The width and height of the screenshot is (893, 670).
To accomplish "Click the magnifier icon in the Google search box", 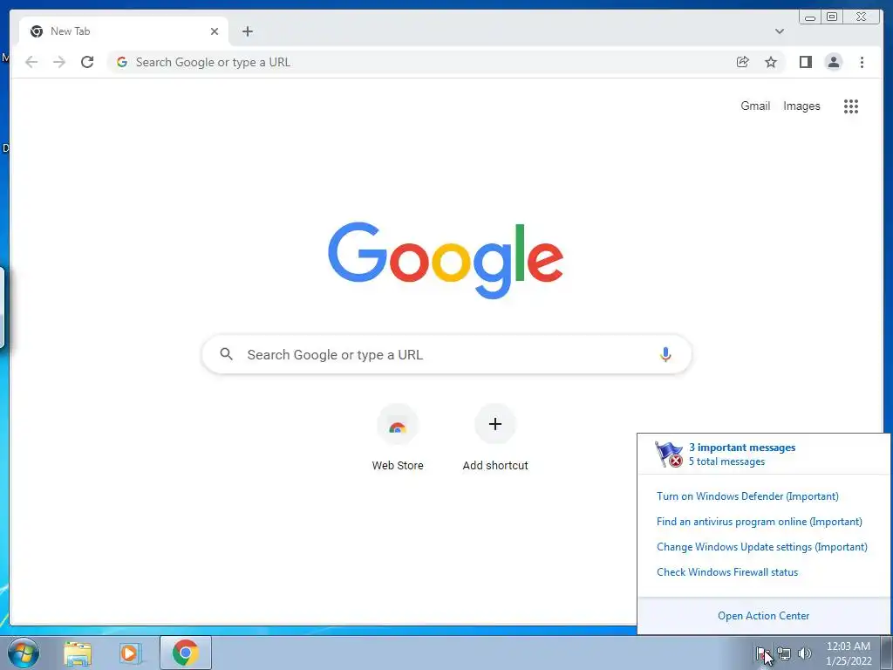I will coord(226,354).
